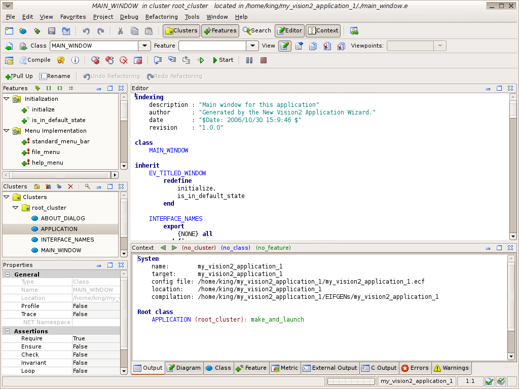The width and height of the screenshot is (519, 389).
Task: Open the Feature combo box dropdown
Action: [x=253, y=46]
